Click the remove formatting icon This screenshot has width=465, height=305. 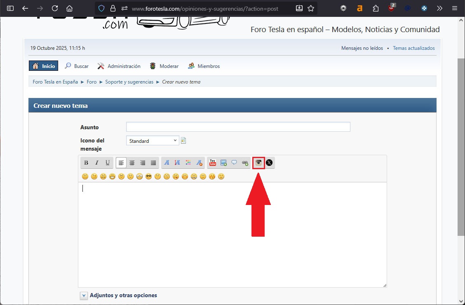pos(199,163)
